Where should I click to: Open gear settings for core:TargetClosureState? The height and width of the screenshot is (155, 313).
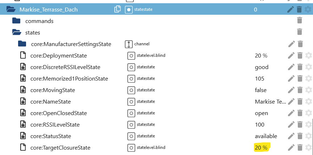[309, 147]
